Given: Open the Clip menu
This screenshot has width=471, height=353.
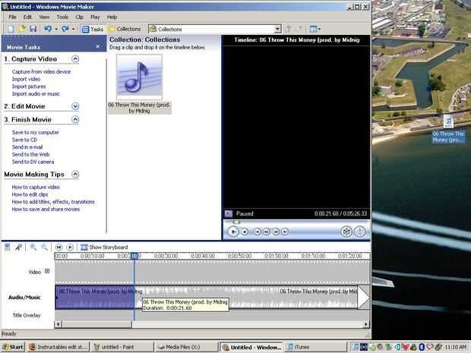Looking at the screenshot, I should [80, 17].
